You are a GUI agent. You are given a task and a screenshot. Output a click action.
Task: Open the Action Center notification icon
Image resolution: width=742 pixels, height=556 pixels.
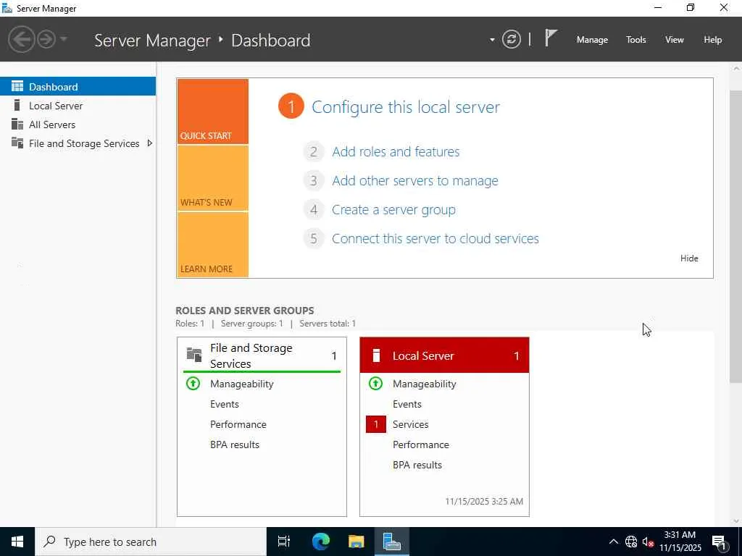click(720, 542)
